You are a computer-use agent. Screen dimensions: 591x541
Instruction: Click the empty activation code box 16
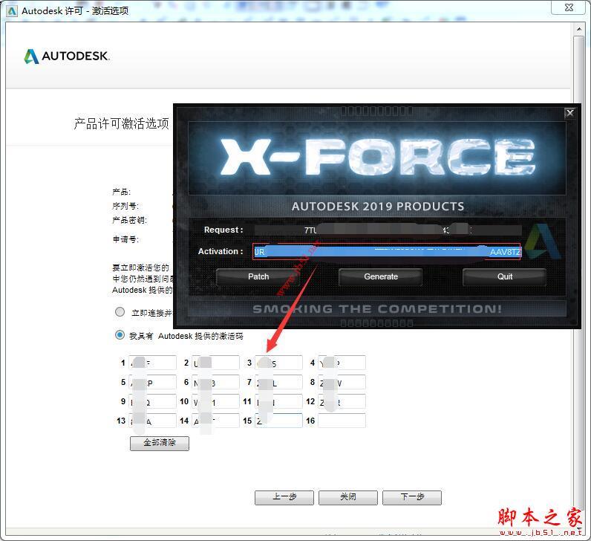[342, 421]
